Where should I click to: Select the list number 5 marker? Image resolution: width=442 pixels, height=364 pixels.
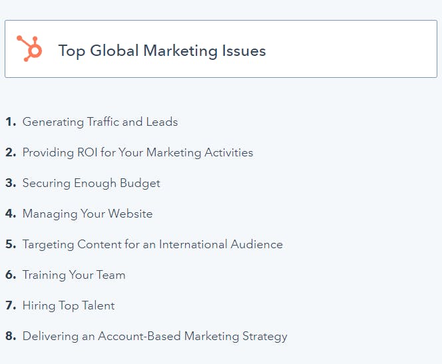click(x=10, y=244)
